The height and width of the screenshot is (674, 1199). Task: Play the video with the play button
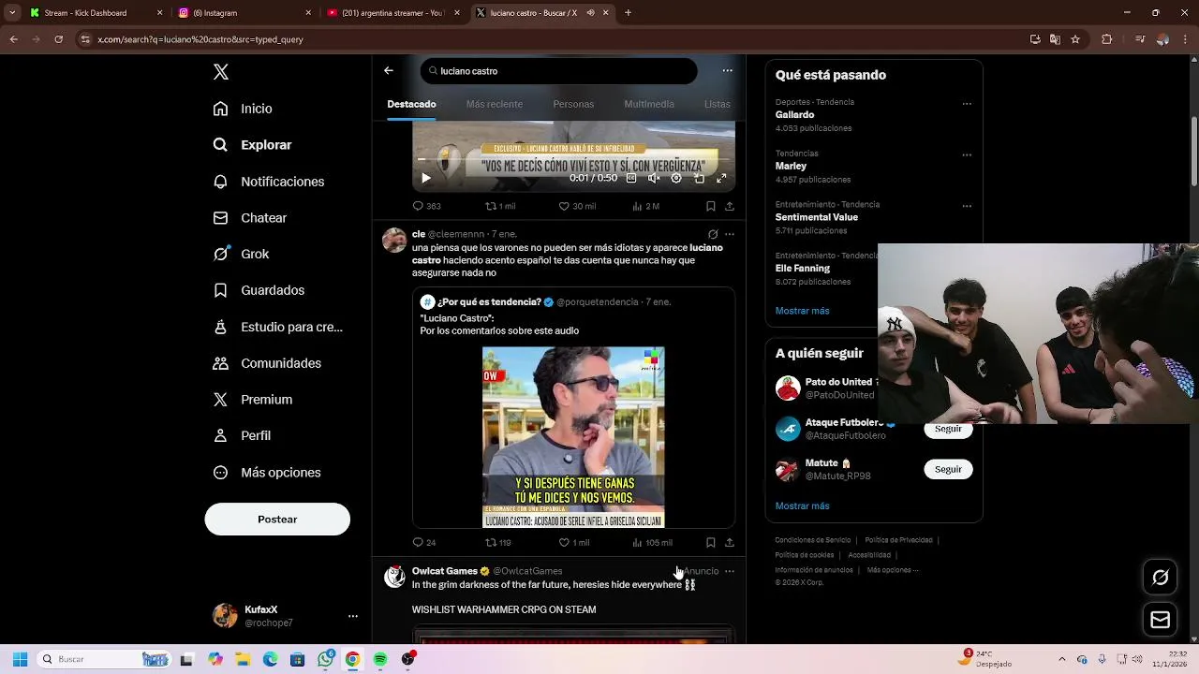(425, 178)
